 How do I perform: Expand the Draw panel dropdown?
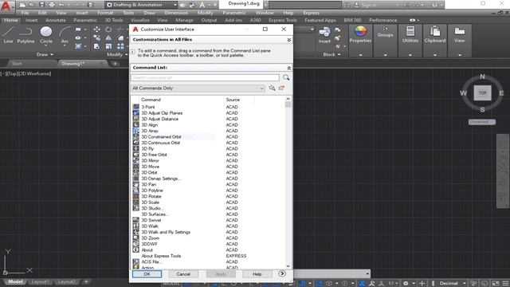point(45,55)
